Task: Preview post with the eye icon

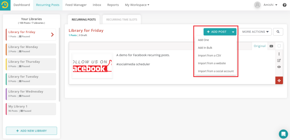Action: (279, 67)
